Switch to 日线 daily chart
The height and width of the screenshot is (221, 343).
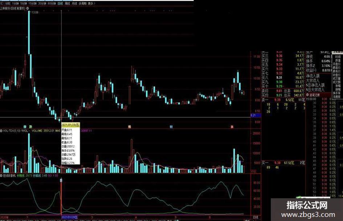point(60,4)
